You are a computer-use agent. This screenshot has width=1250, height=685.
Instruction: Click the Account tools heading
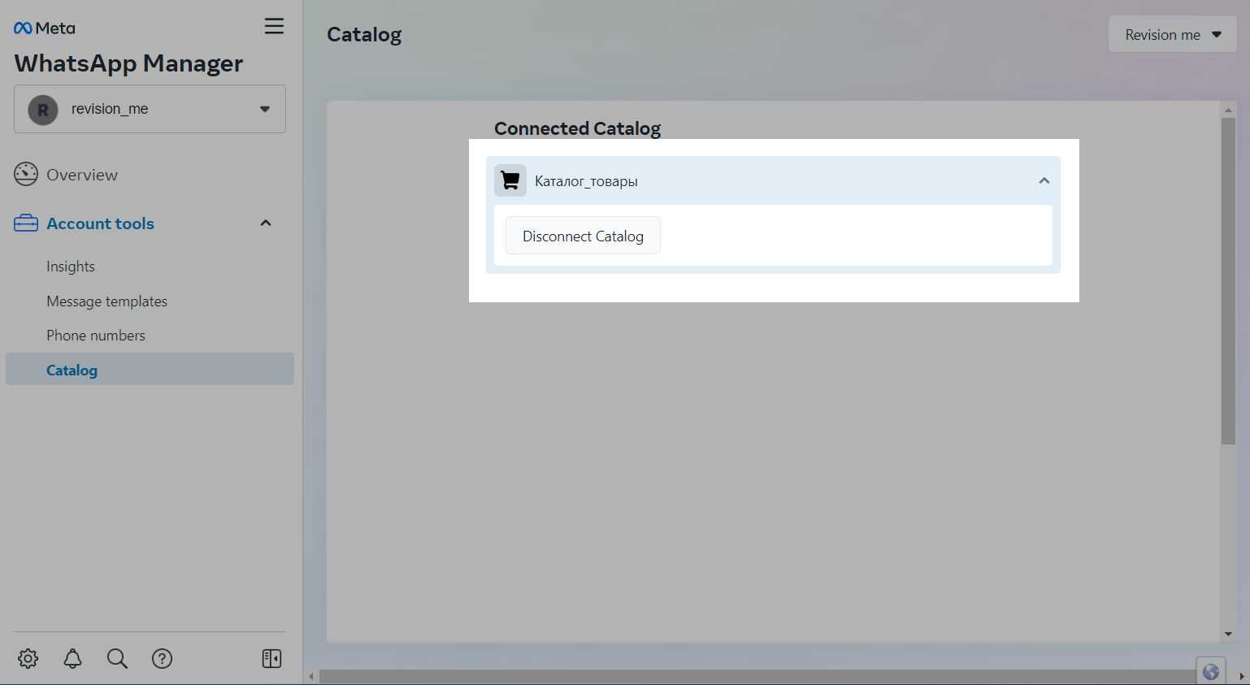click(100, 223)
